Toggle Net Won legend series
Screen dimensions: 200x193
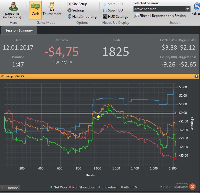(59, 187)
